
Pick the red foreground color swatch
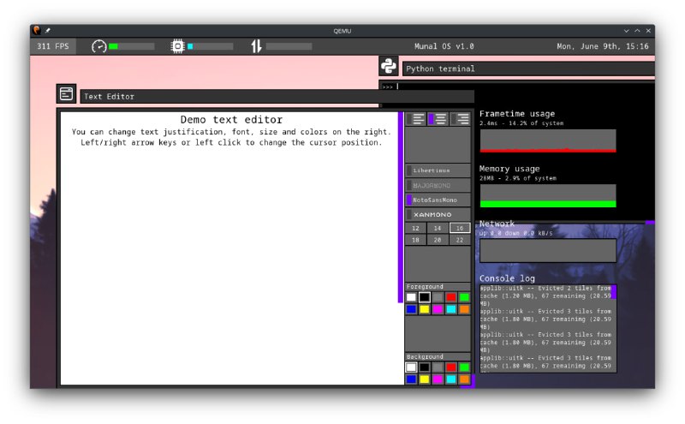pyautogui.click(x=450, y=297)
